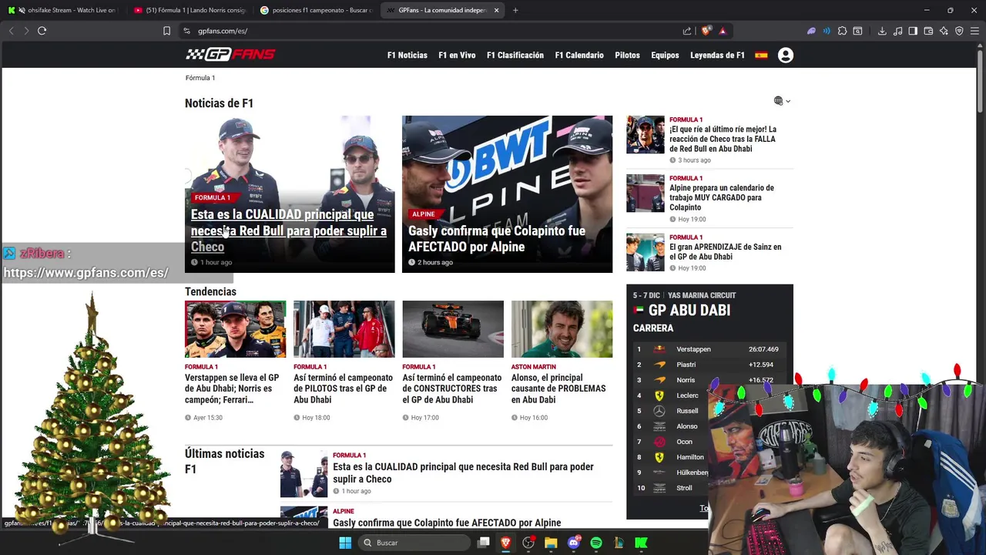The height and width of the screenshot is (555, 986).
Task: Click the address bar URL field
Action: (x=431, y=31)
